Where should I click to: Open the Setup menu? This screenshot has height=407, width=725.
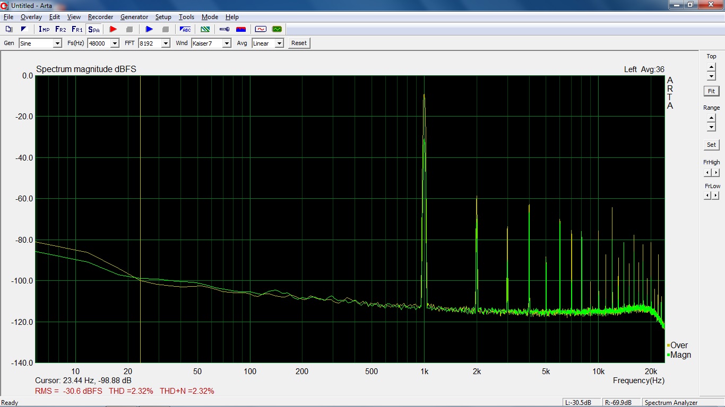pos(163,17)
